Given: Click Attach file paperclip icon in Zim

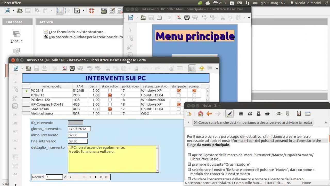Looking at the screenshot, I should tap(287, 113).
